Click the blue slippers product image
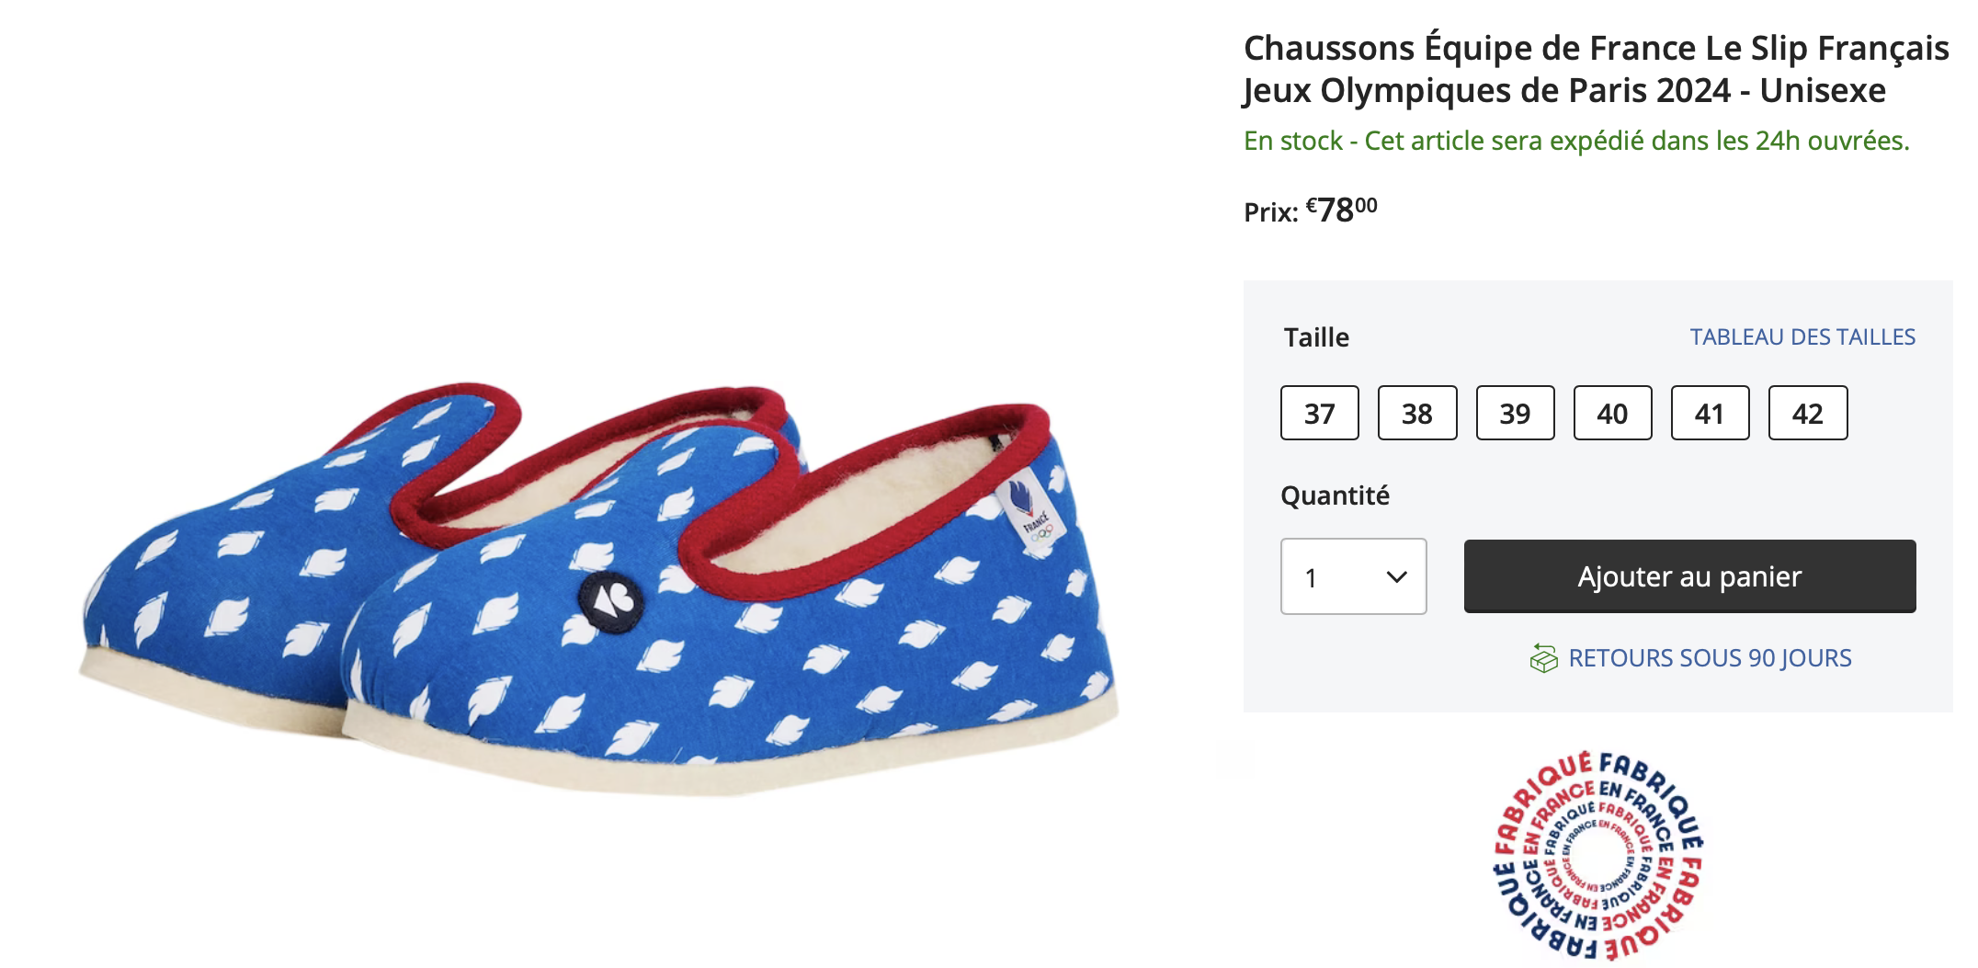The height and width of the screenshot is (968, 1978). pos(597,588)
